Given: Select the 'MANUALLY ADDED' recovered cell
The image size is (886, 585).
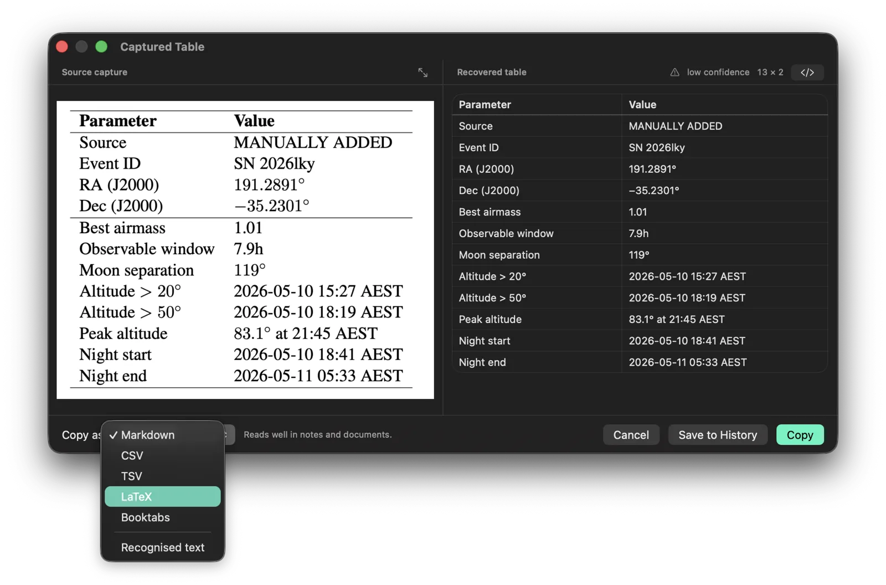Looking at the screenshot, I should pos(724,126).
